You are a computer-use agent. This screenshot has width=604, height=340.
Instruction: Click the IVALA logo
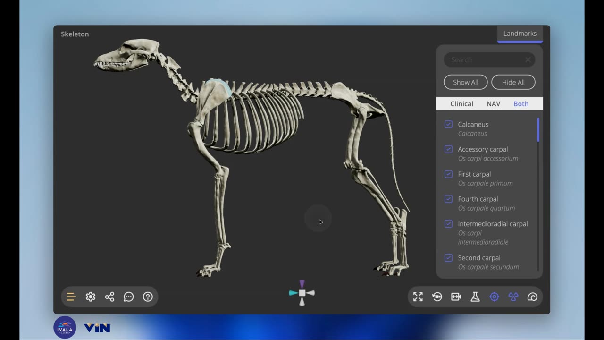point(65,327)
